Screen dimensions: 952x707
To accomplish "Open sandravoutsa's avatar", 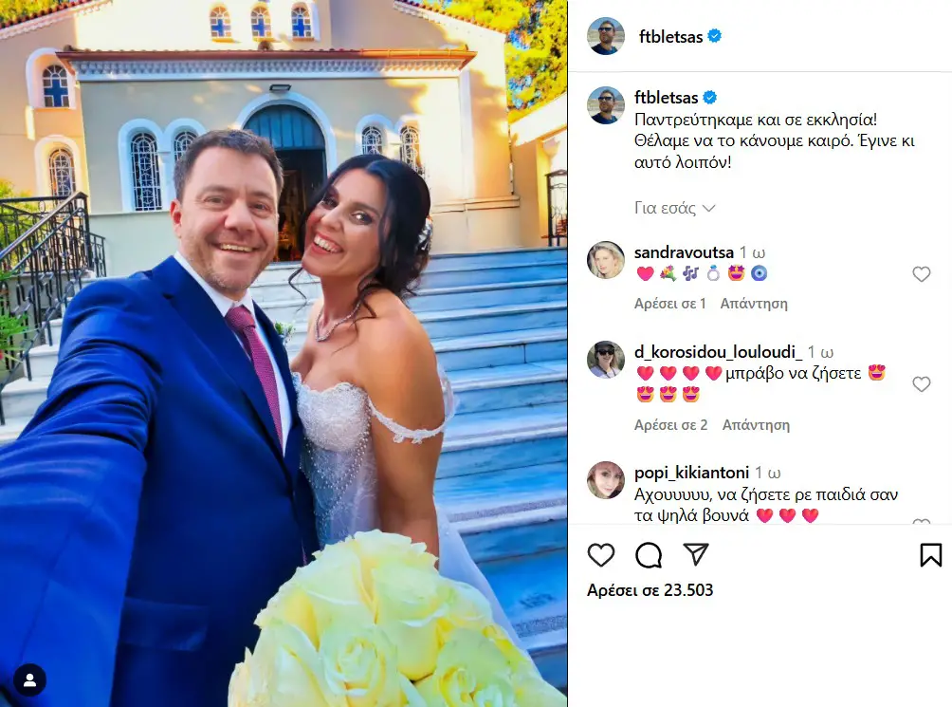I will [605, 260].
